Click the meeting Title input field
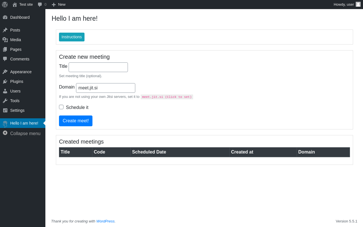This screenshot has width=363, height=227. [98, 67]
